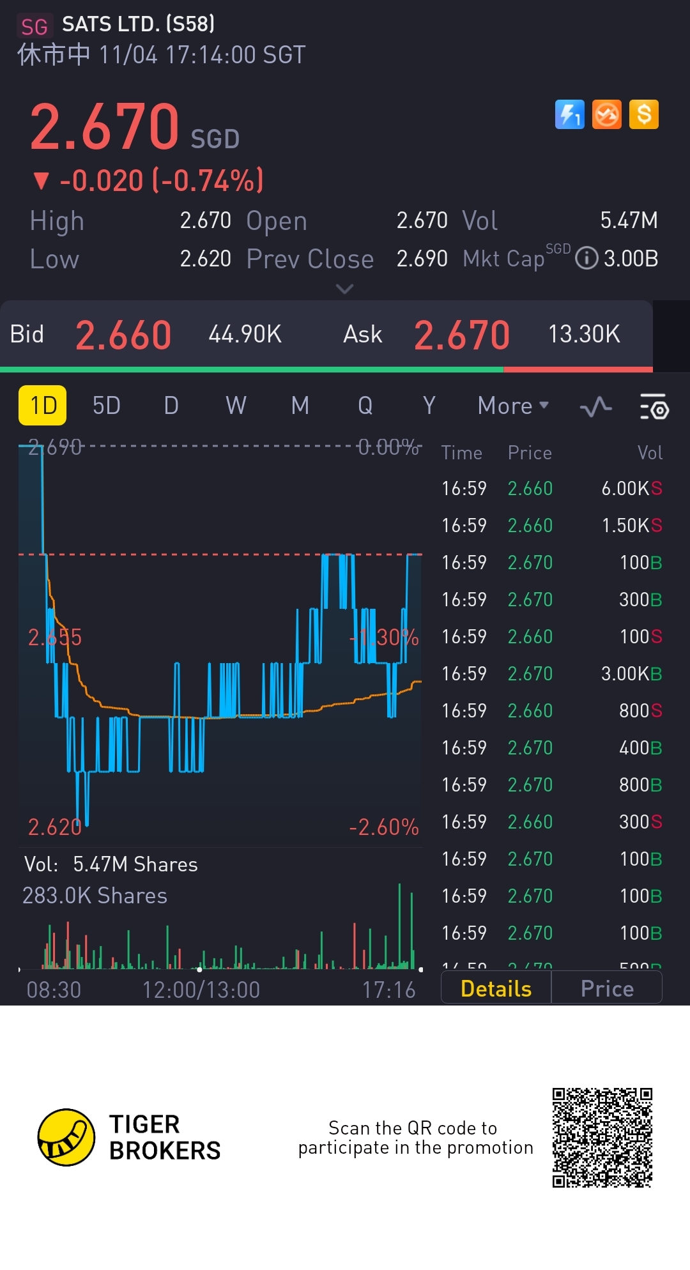Tap the High label
The image size is (690, 1270).
57,221
